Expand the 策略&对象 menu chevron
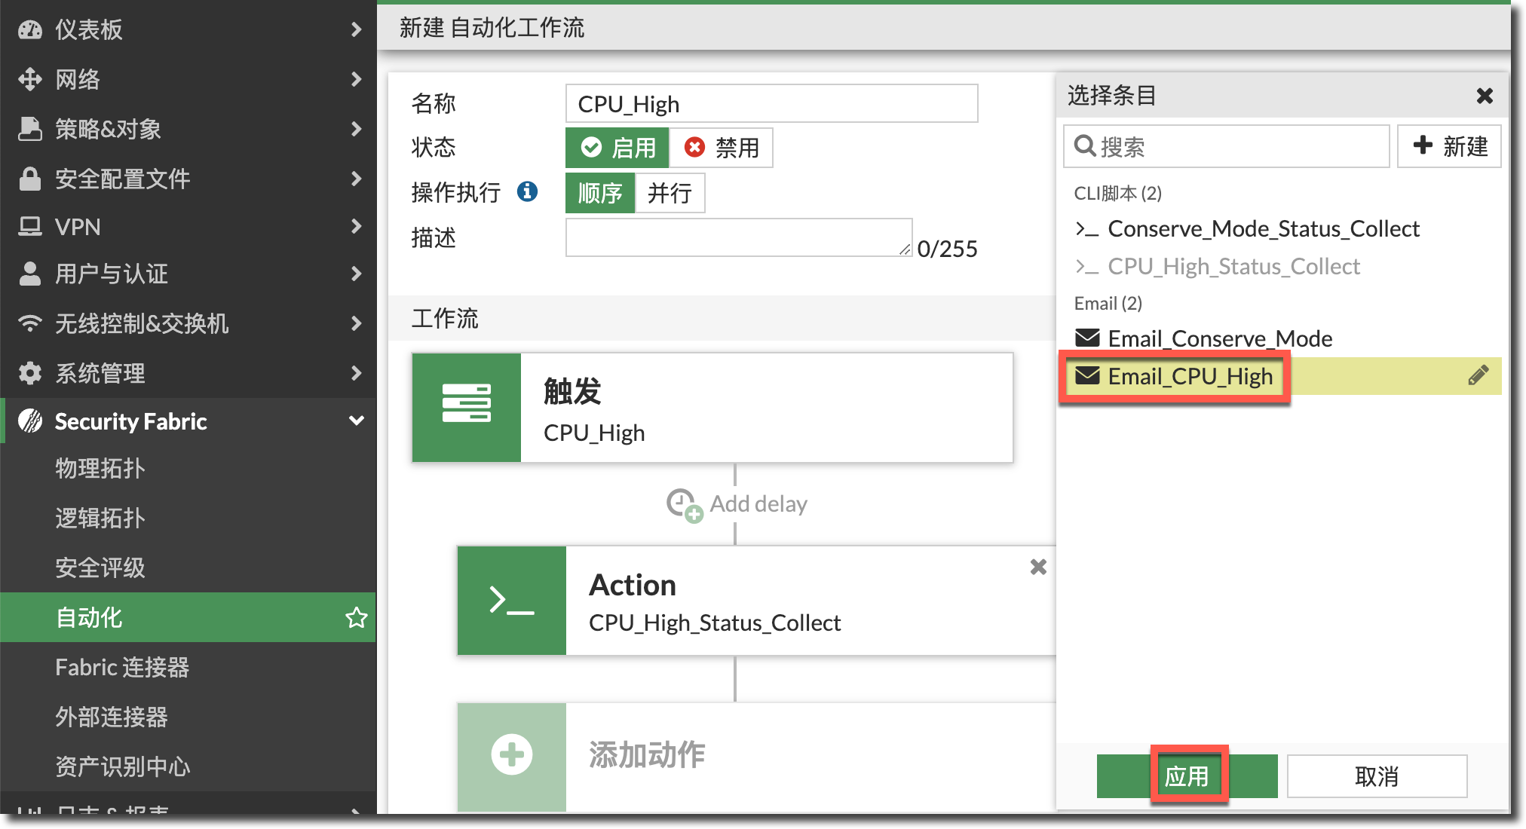Image resolution: width=1526 pixels, height=829 pixels. [356, 129]
